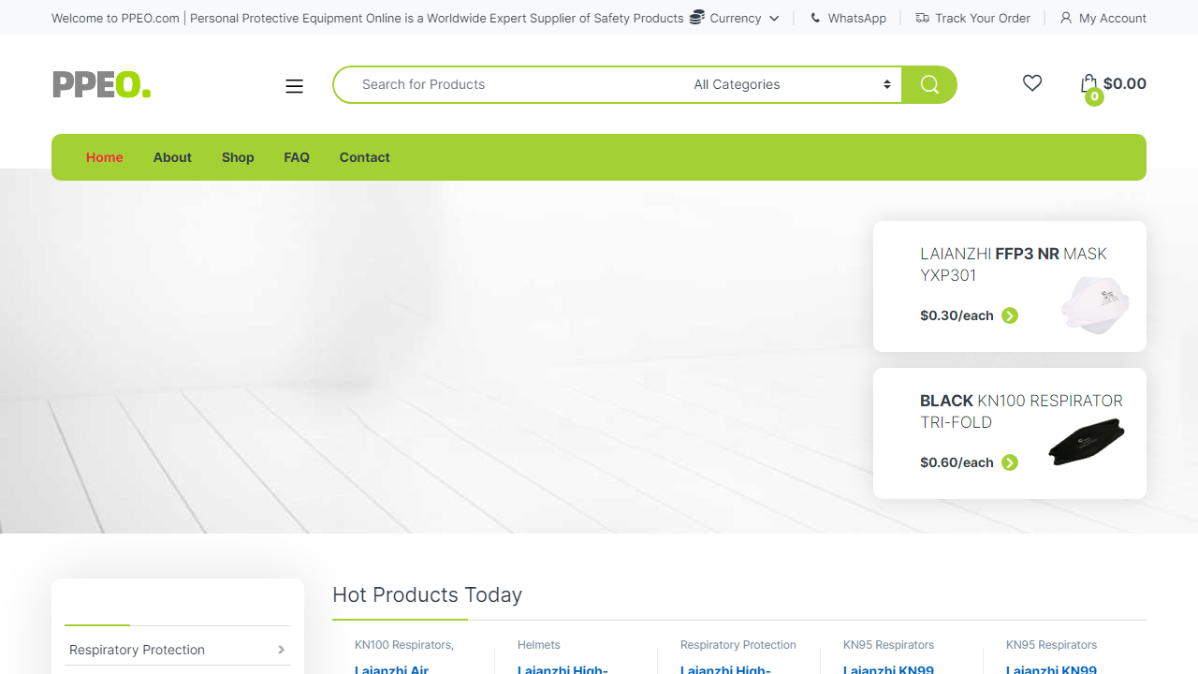Viewport: 1198px width, 674px height.
Task: Open LAIANZHI FFP3 NR MASK YXP301 title
Action: click(1014, 264)
